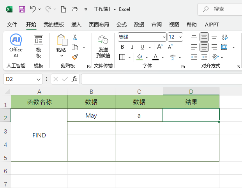This screenshot has width=242, height=188.
Task: Expand border options dropdown arrow
Action: [x=130, y=57]
